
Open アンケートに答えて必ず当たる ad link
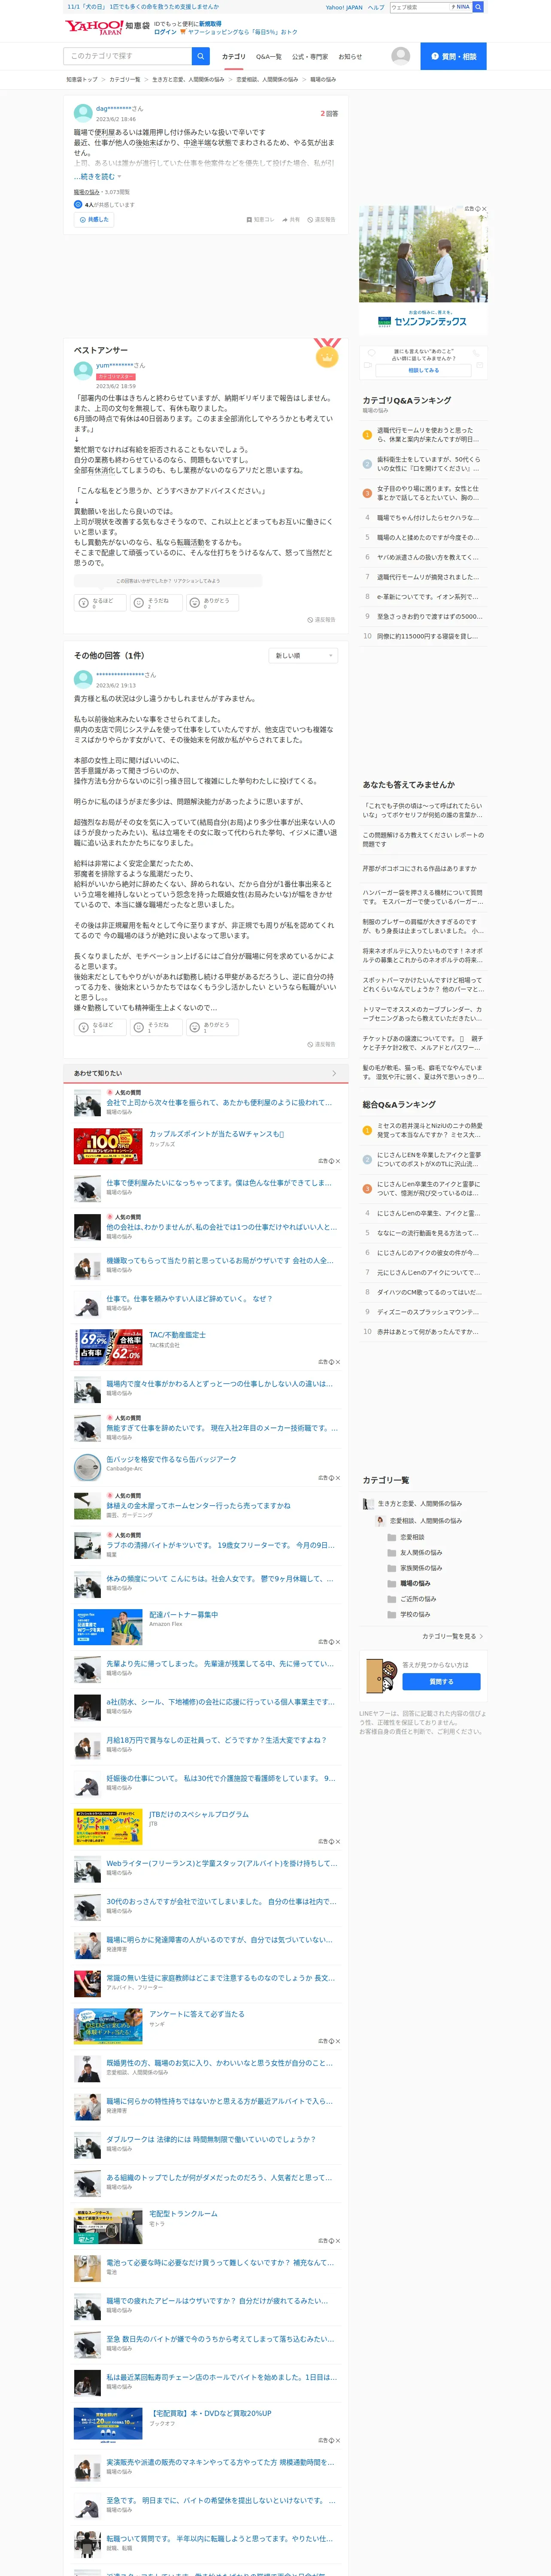(196, 2014)
